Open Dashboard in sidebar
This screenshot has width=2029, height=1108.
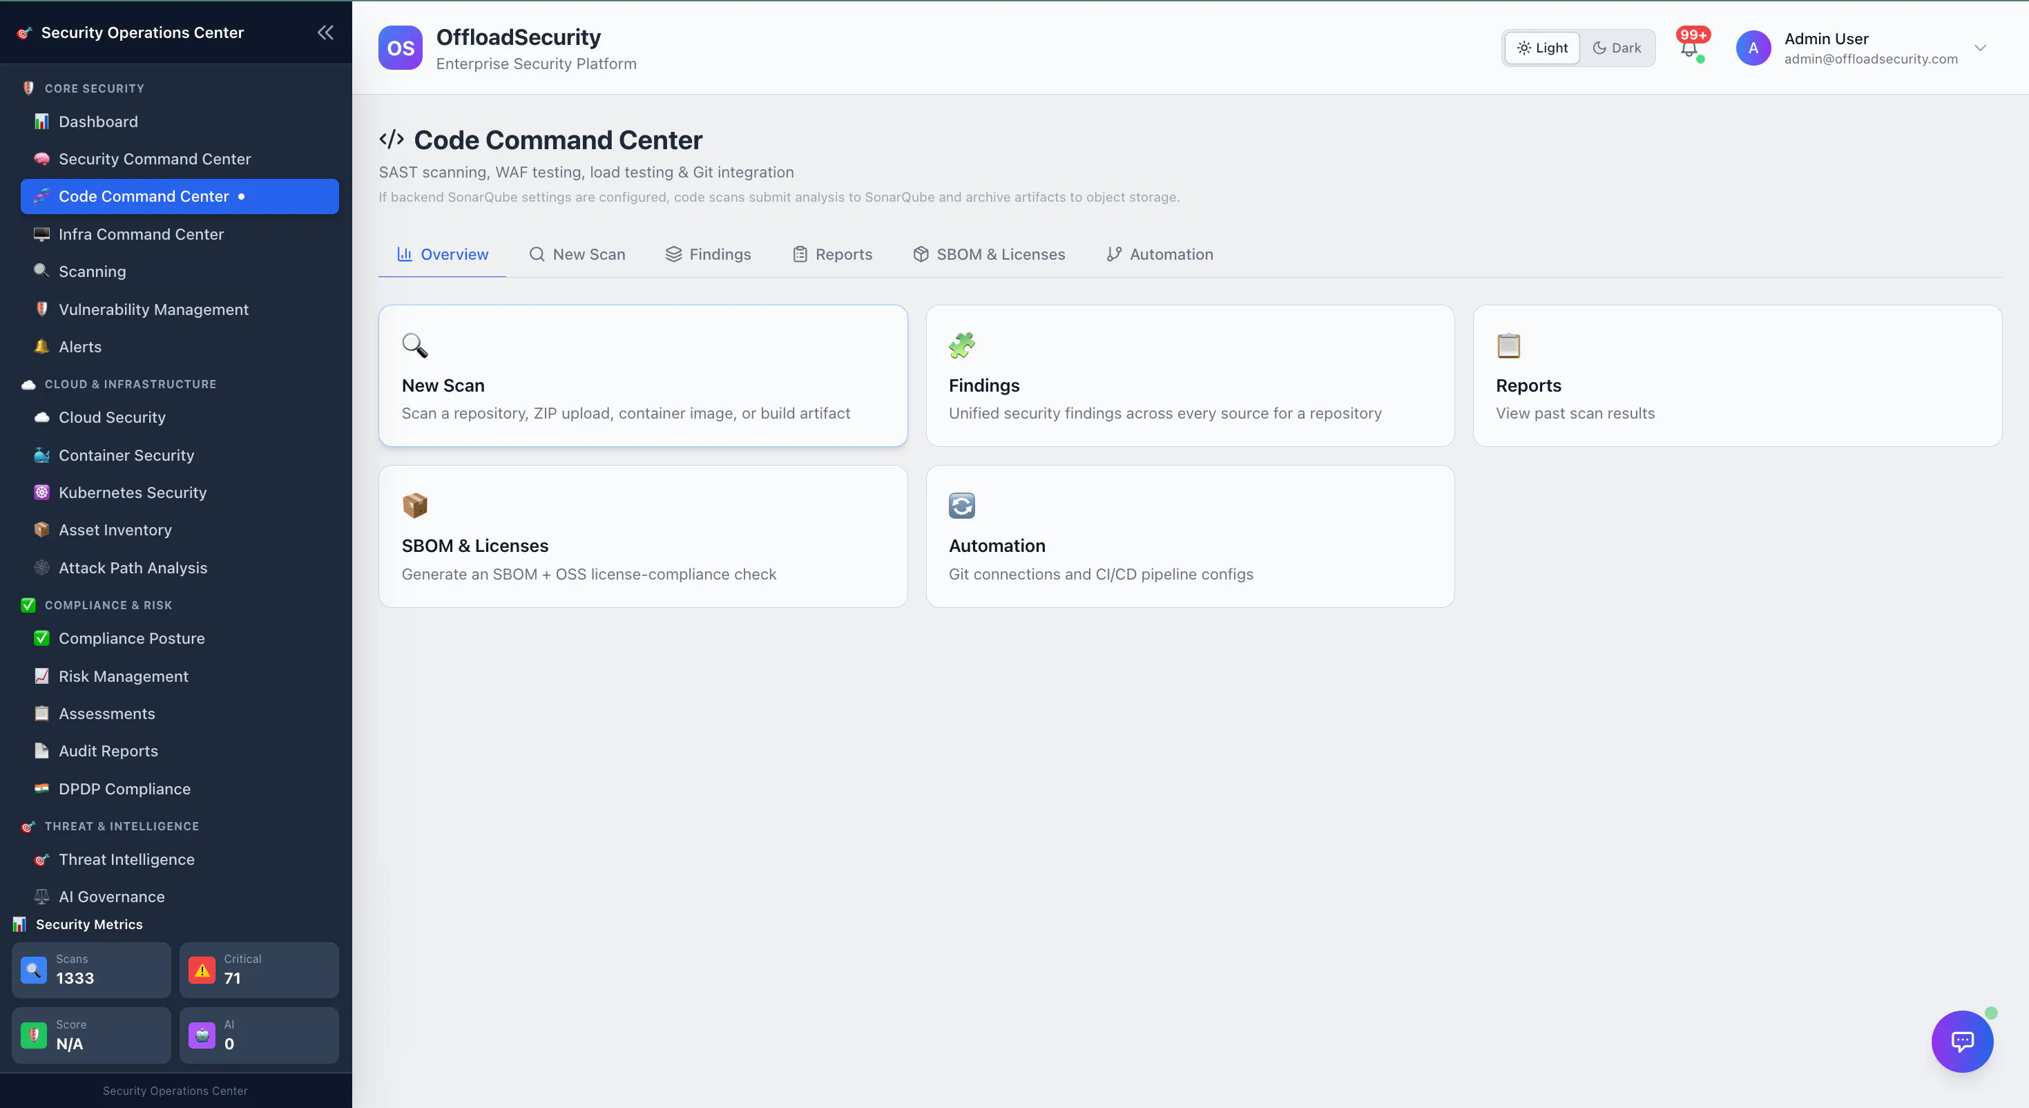coord(180,122)
